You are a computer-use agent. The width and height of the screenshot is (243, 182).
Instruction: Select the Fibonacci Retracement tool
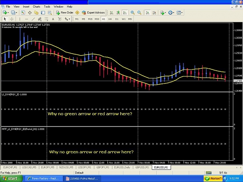[x=46, y=19]
